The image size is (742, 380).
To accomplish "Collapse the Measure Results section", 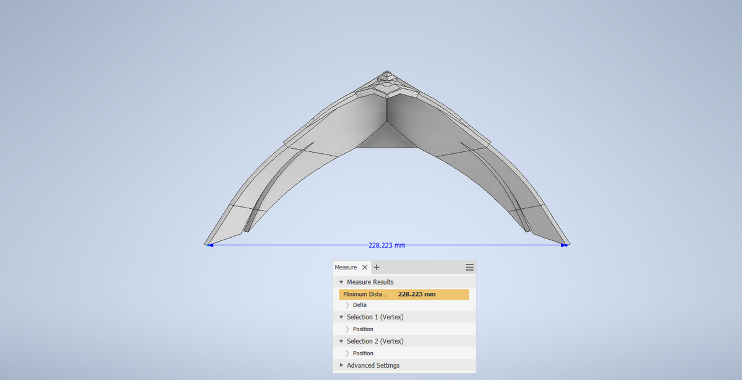I will tap(341, 282).
